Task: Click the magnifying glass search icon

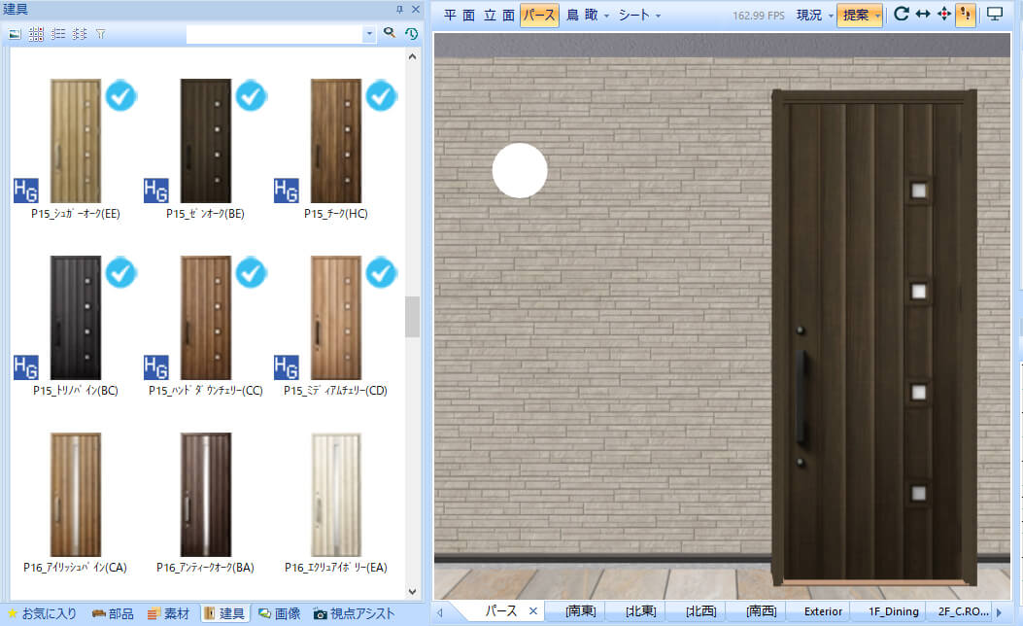Action: pos(390,34)
